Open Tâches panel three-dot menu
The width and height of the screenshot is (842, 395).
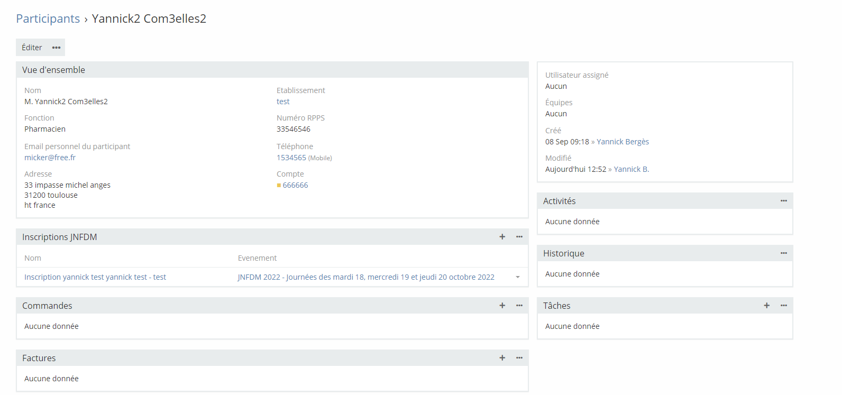click(x=783, y=306)
